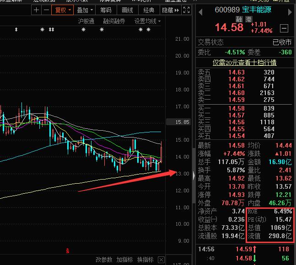
Task: Click the 委比 value -4.51%
Action: coord(235,52)
